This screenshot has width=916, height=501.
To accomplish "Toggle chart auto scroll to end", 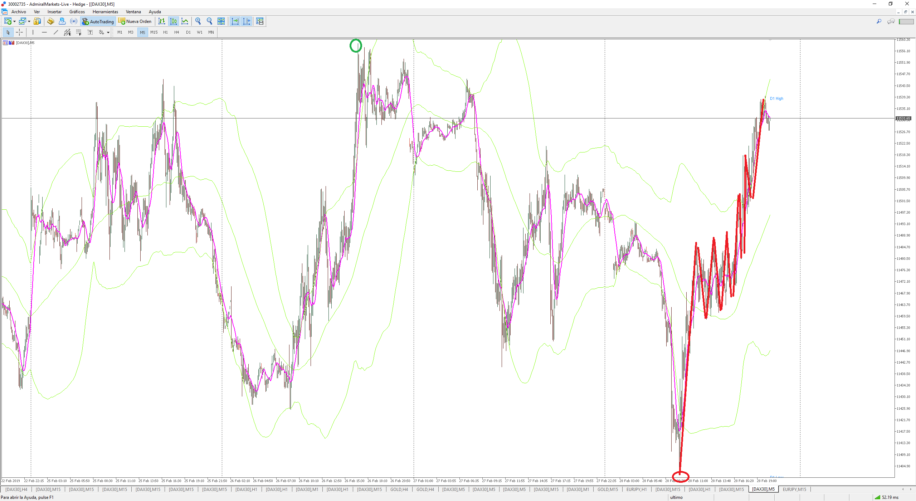I will coord(235,21).
